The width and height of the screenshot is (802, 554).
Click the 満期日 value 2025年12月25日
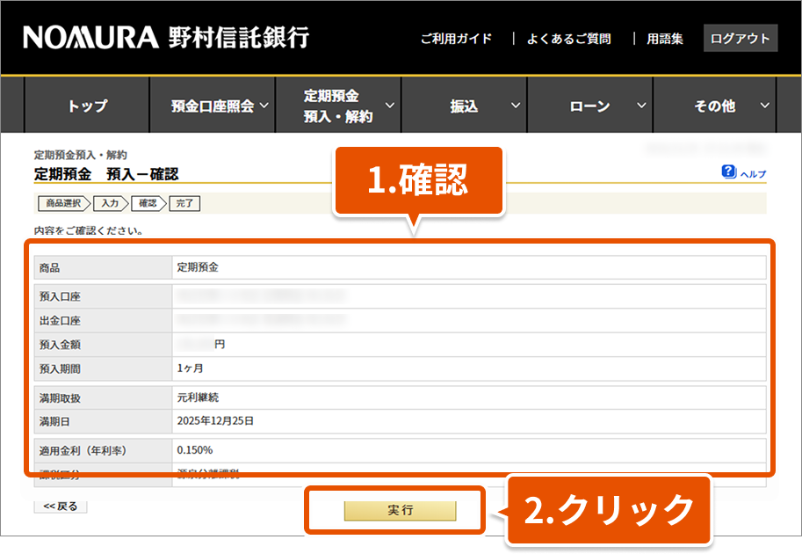pos(215,421)
